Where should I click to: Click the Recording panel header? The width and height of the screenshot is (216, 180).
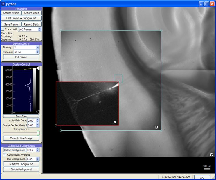click(x=21, y=9)
